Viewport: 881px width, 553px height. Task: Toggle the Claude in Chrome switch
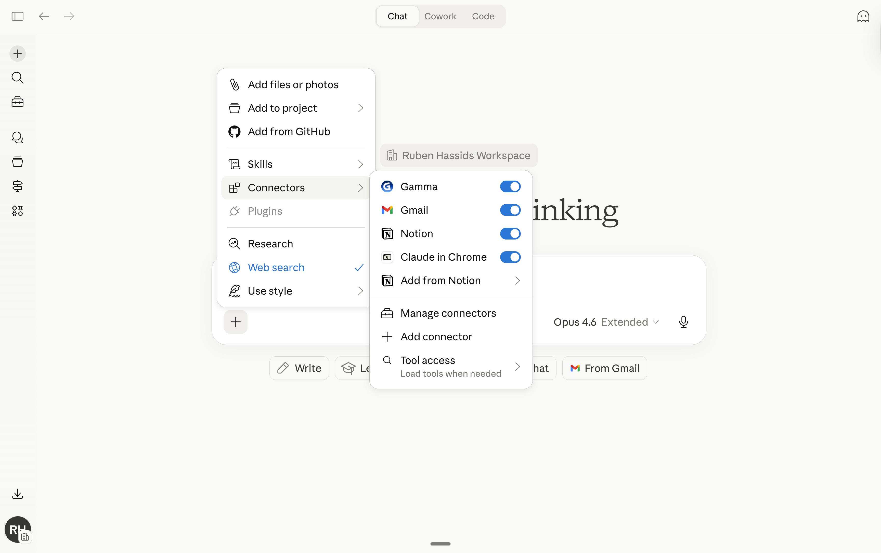click(510, 257)
